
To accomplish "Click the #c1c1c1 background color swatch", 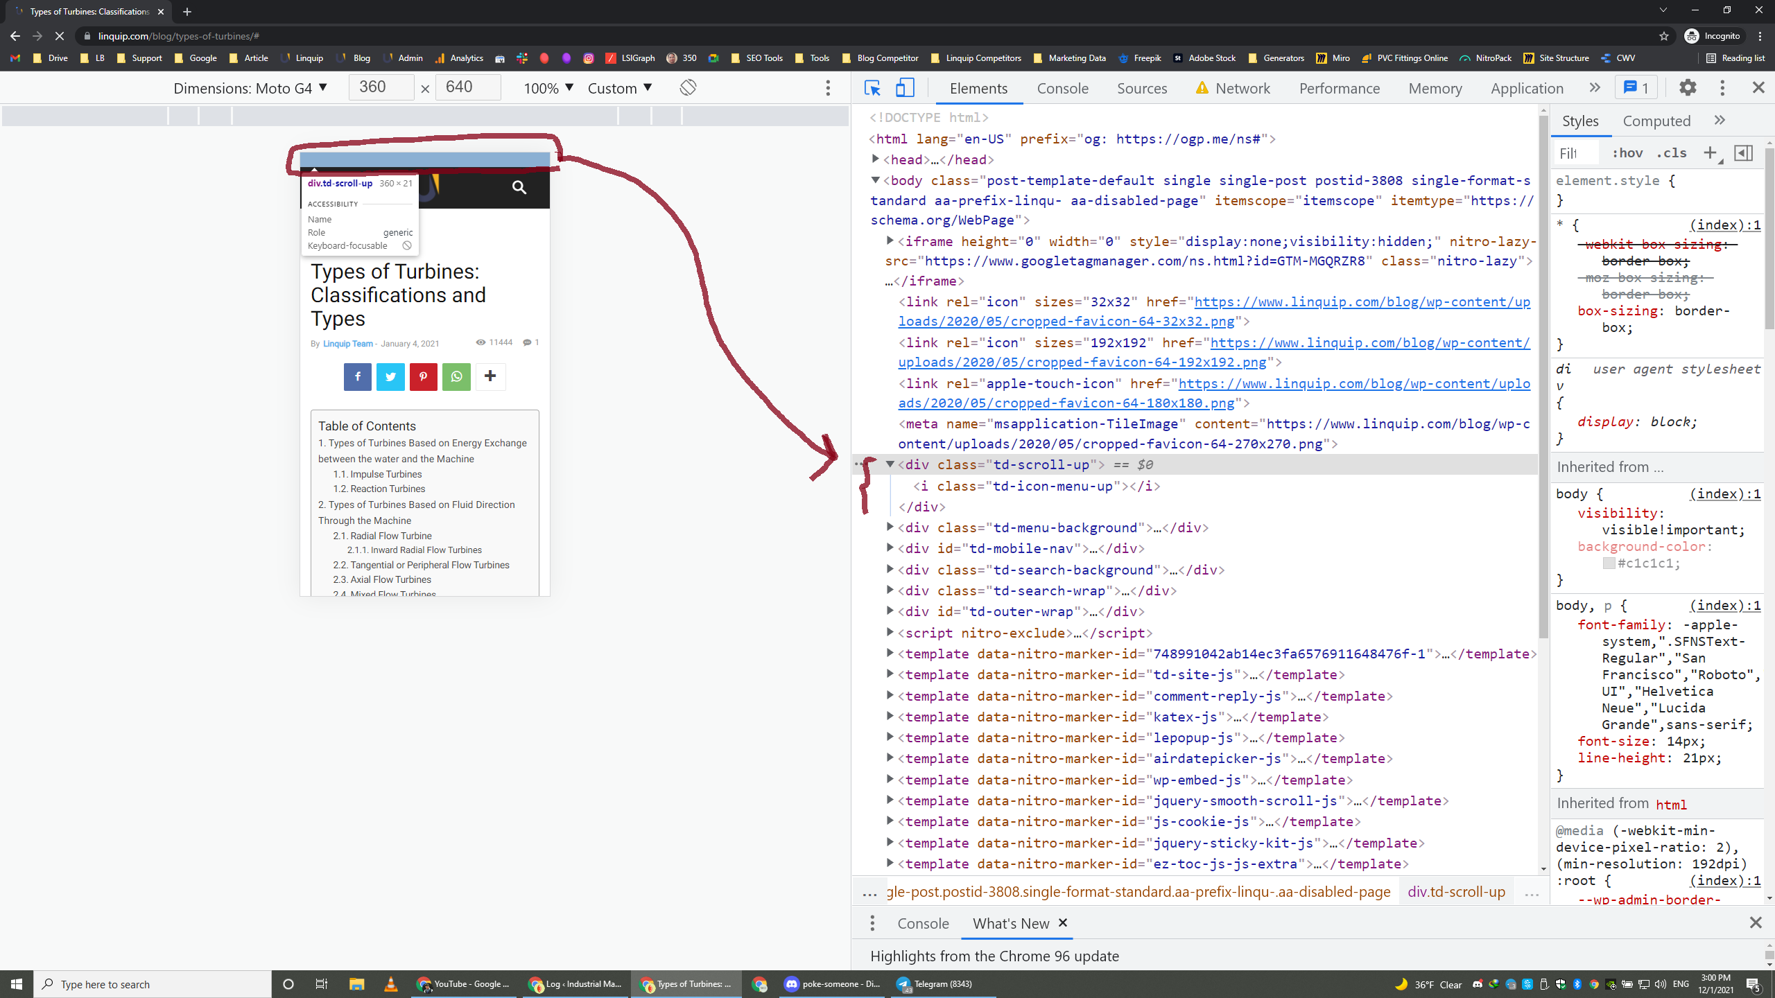I will 1609,563.
